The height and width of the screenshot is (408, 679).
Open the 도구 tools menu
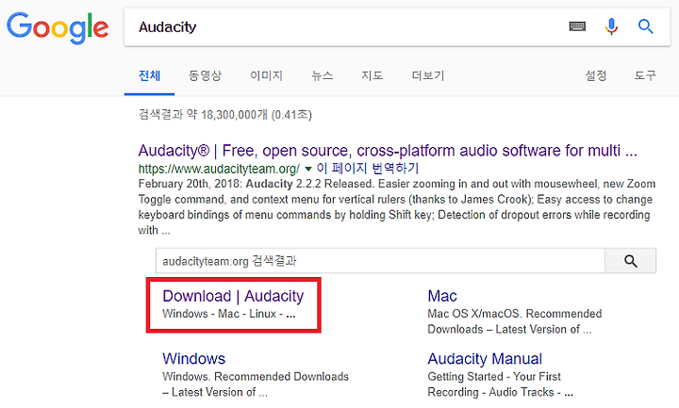[x=645, y=75]
